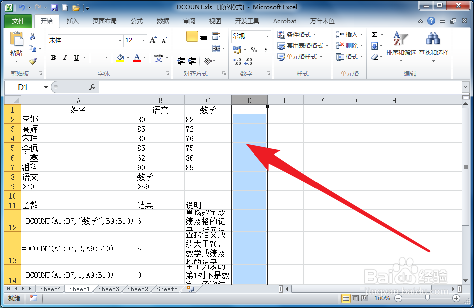Screen dimensions: 474x308
Task: Toggle middle vertical alignment
Action: [192, 36]
